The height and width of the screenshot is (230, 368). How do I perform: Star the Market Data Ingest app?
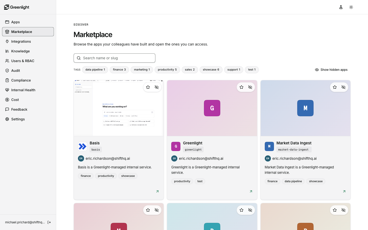pos(335,87)
